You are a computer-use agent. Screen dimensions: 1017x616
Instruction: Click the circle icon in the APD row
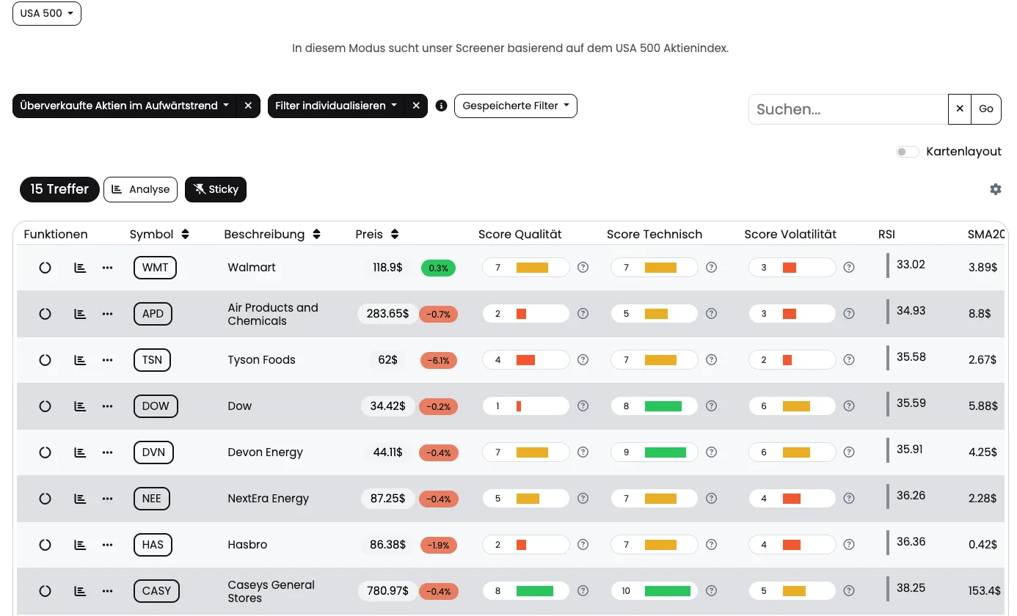[x=45, y=314]
